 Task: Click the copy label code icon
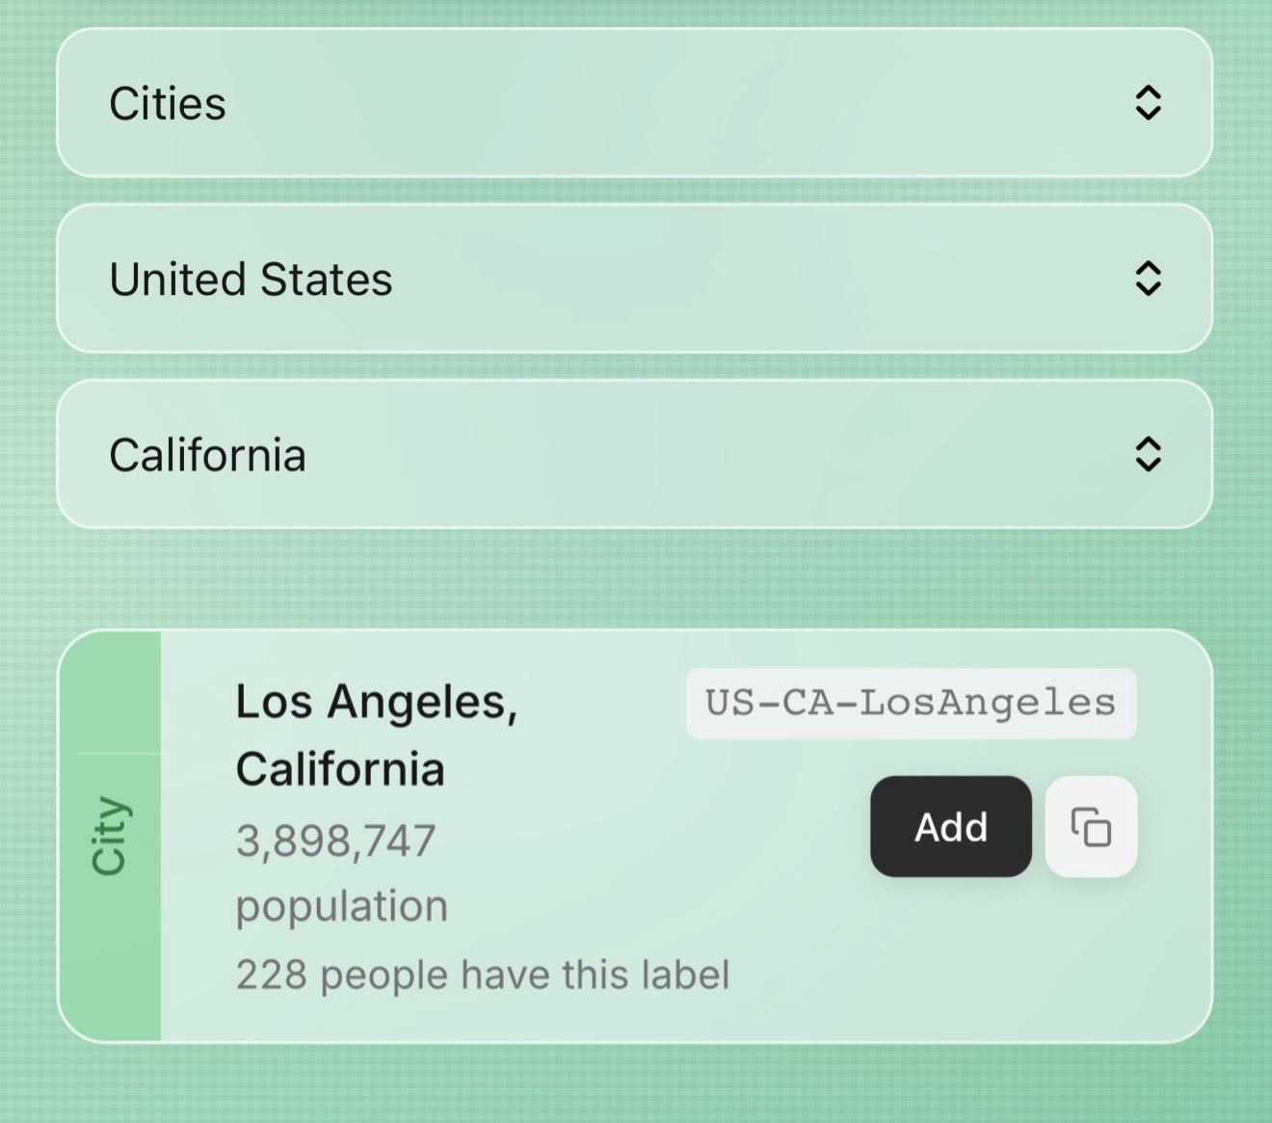coord(1091,827)
